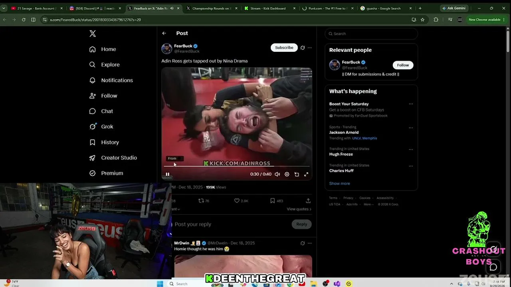Click the Grok icon next to Subscribe
Viewport: 511px width, 287px height.
point(303,48)
